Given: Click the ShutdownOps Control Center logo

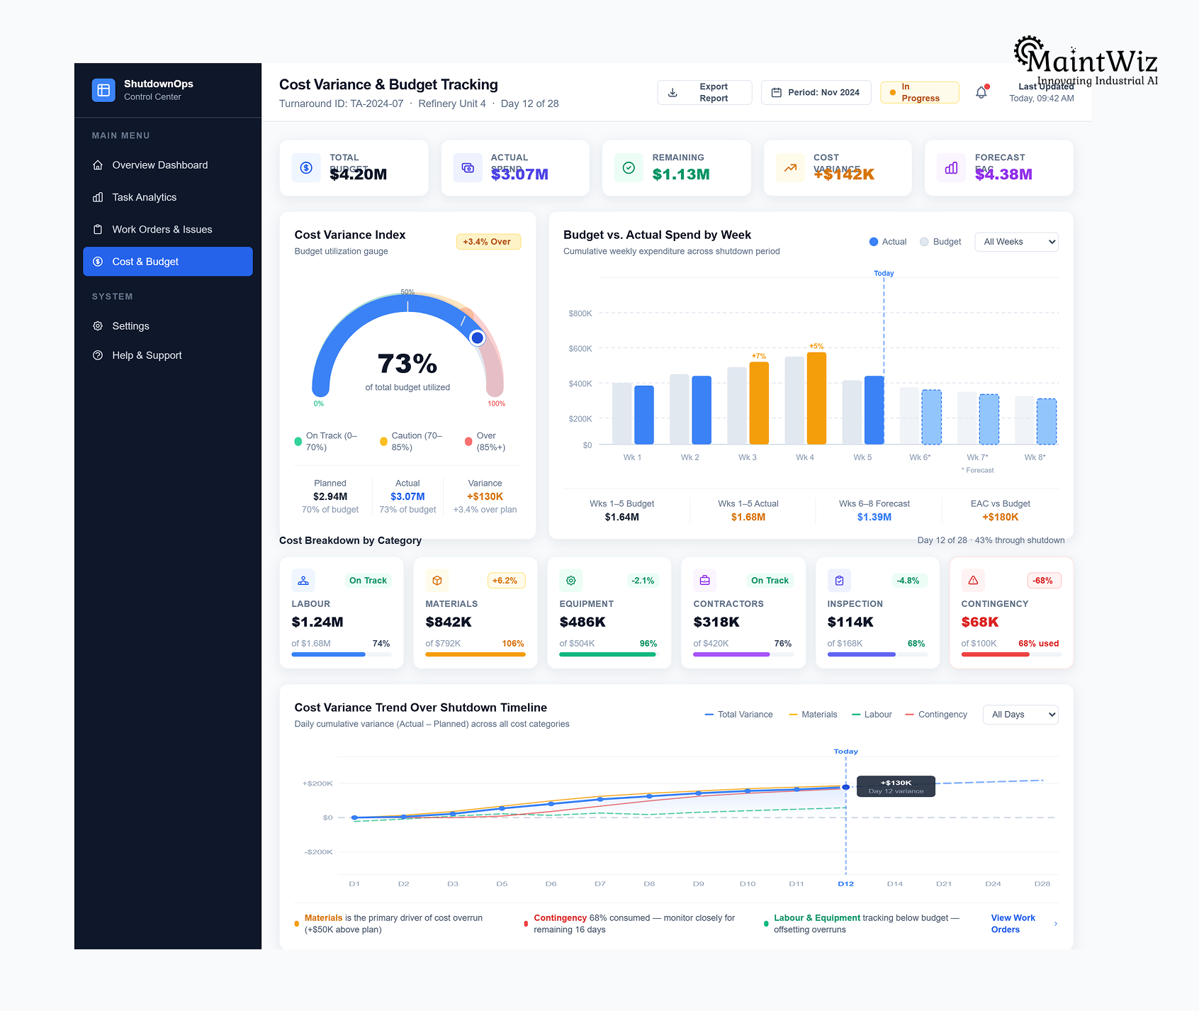Looking at the screenshot, I should 103,89.
